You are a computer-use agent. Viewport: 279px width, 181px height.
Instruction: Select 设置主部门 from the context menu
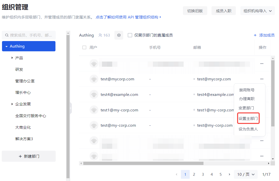[x=248, y=119]
